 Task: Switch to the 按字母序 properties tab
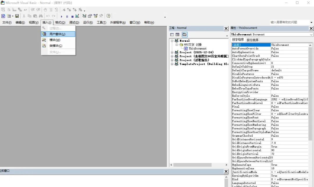(238, 40)
